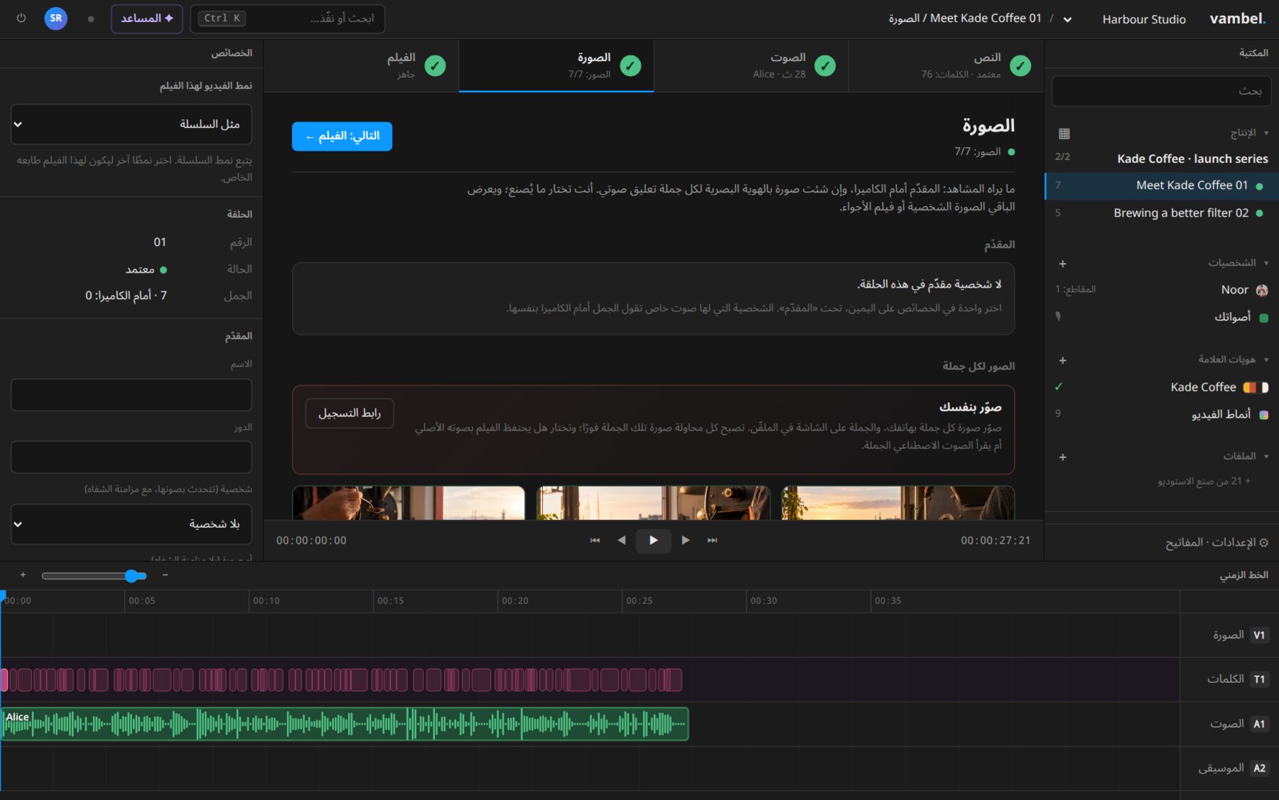Click the power icon in top bar
The image size is (1279, 800).
[x=21, y=18]
